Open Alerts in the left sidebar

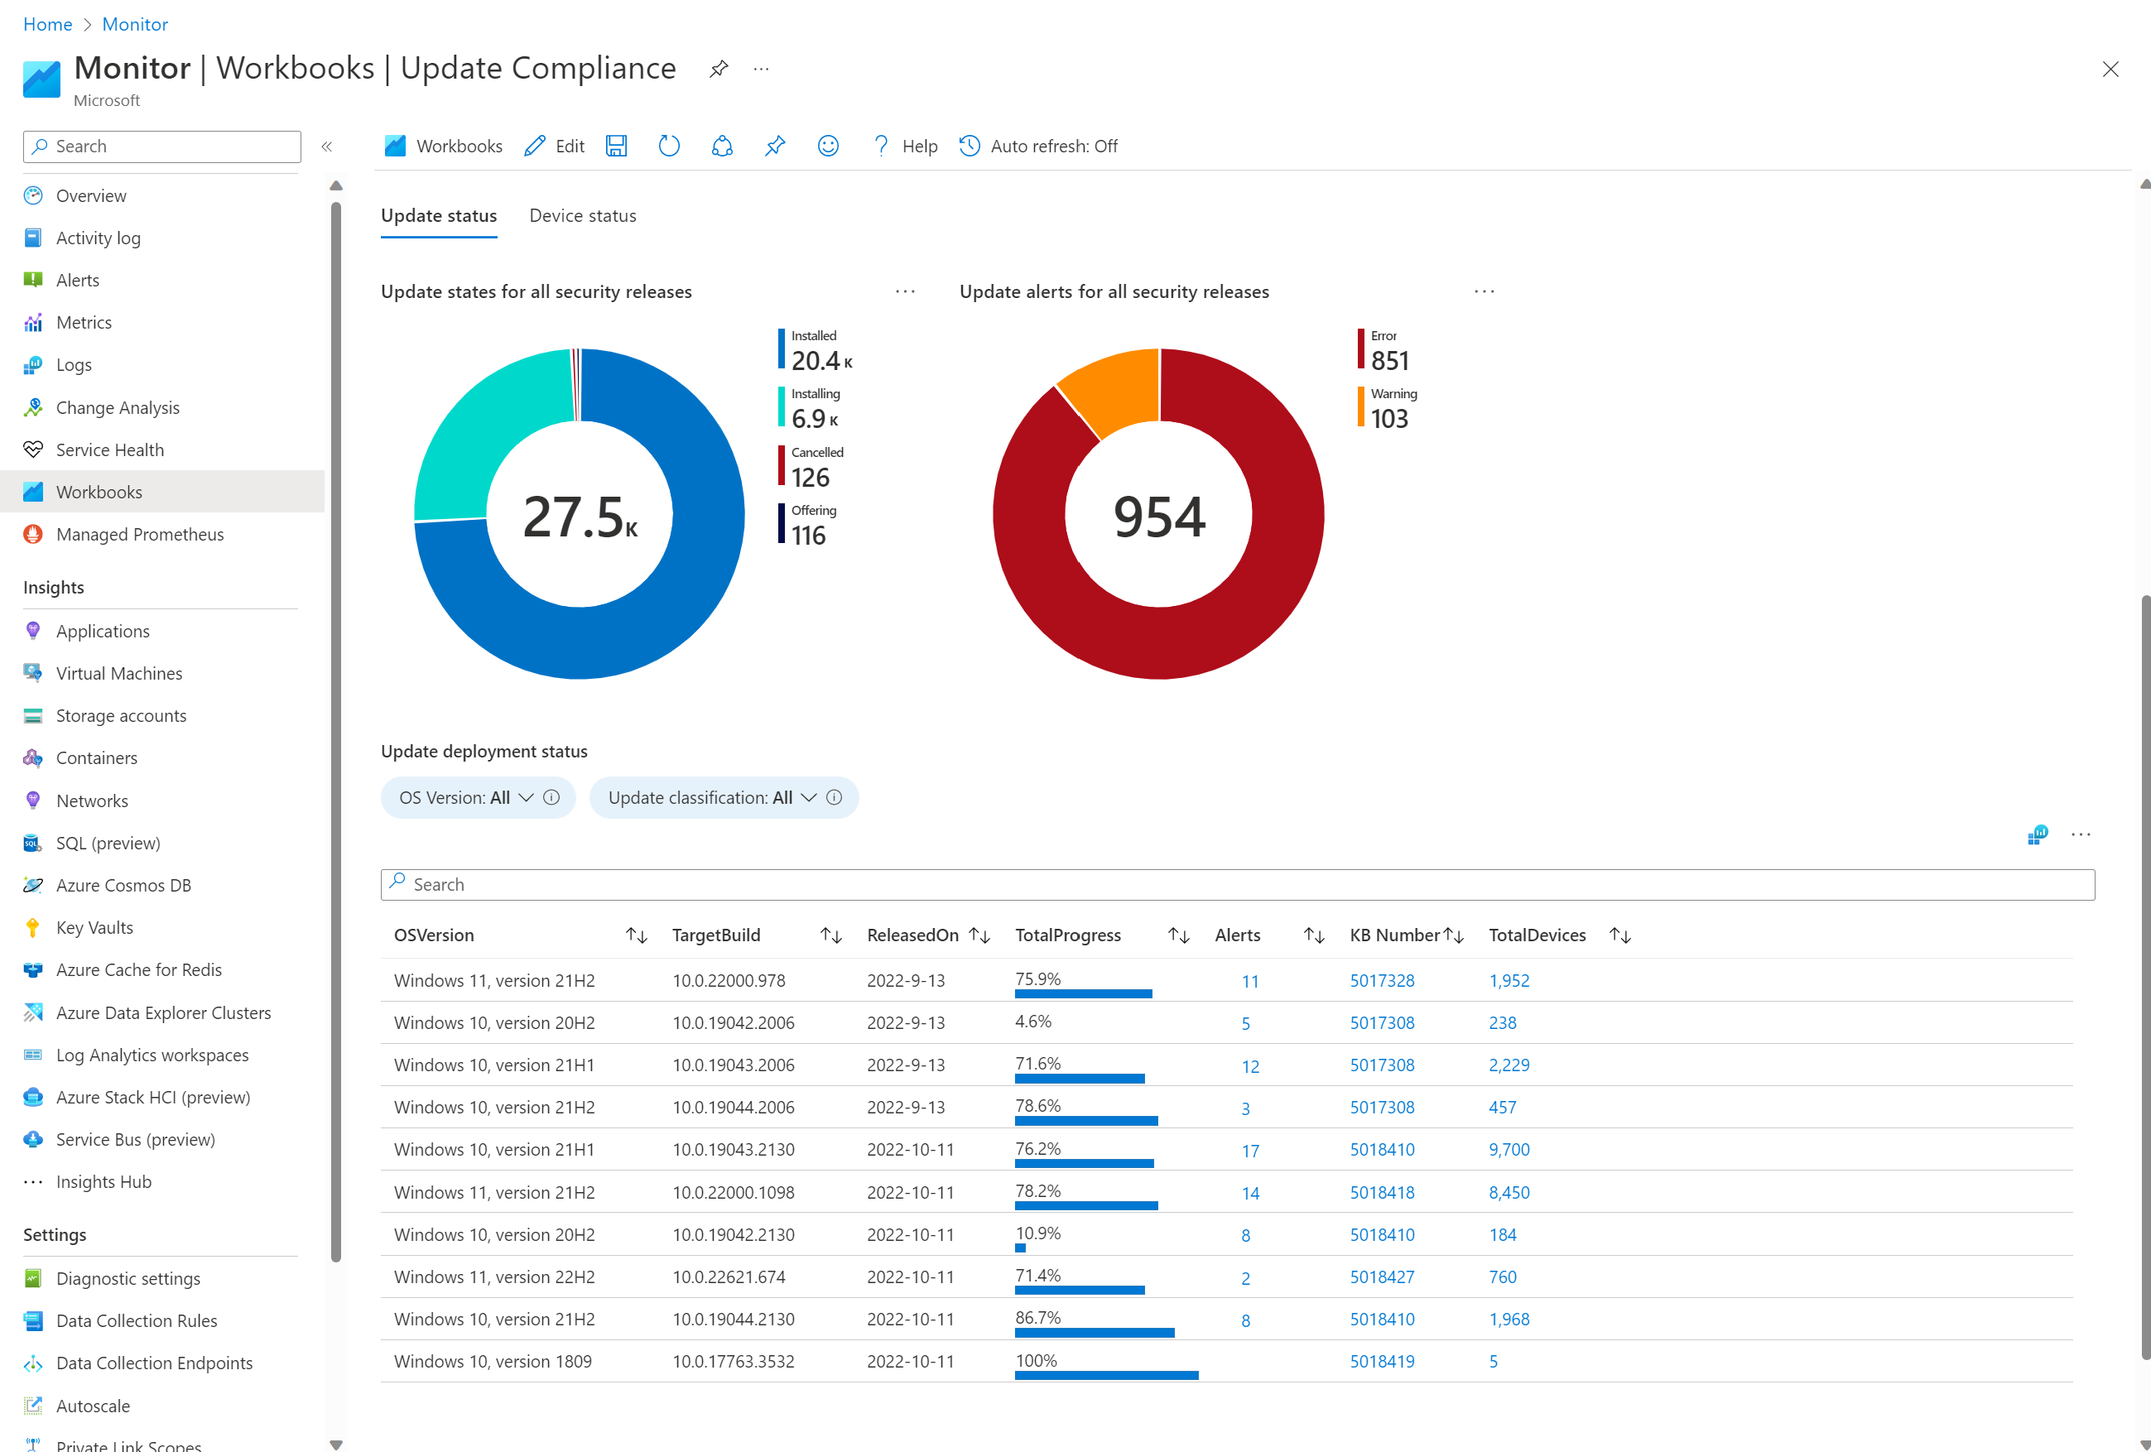[x=78, y=281]
